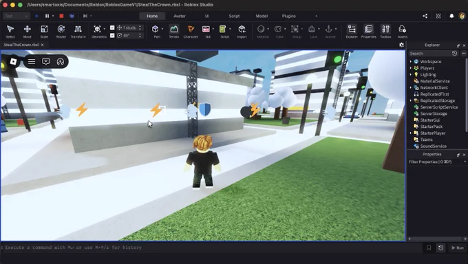Start play simulation

(36, 16)
